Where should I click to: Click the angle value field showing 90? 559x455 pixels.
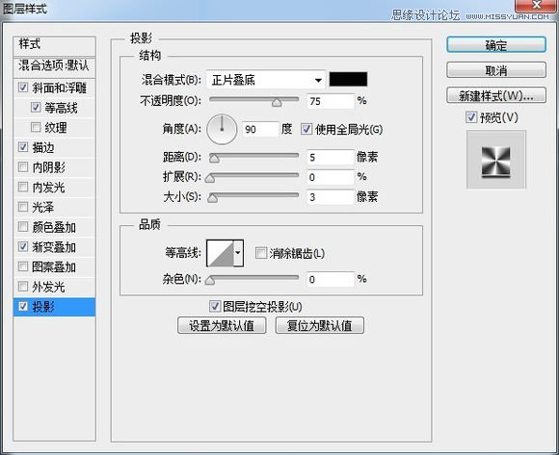pos(260,129)
